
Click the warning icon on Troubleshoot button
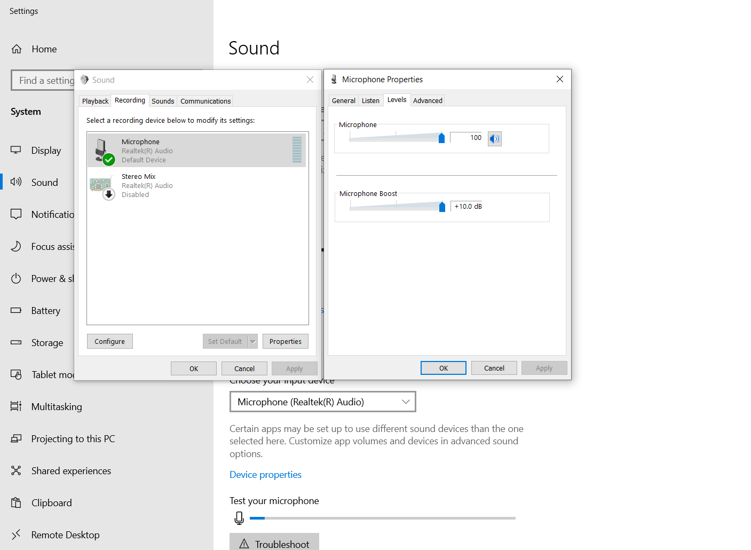click(x=244, y=544)
